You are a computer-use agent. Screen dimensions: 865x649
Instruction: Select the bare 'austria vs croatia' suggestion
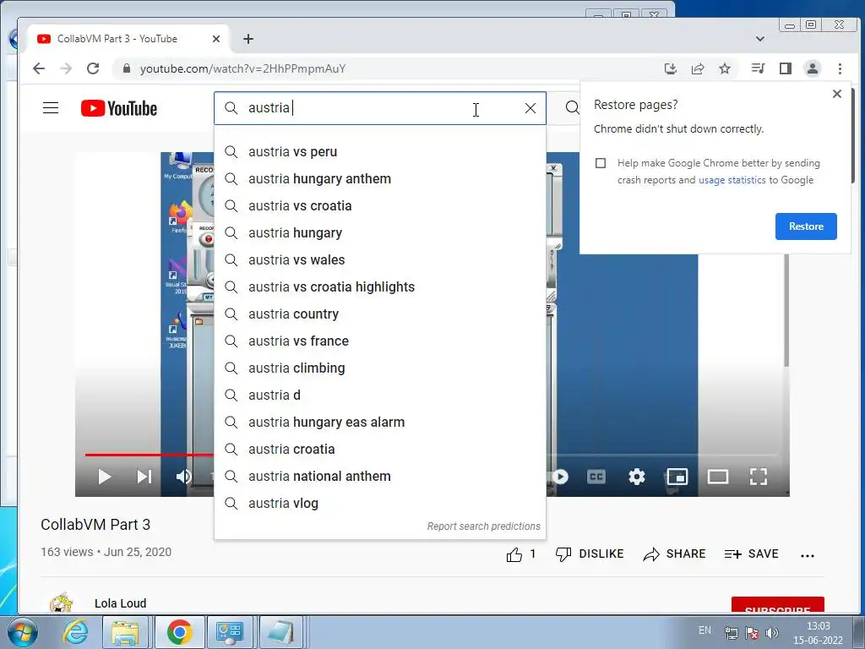point(380,206)
